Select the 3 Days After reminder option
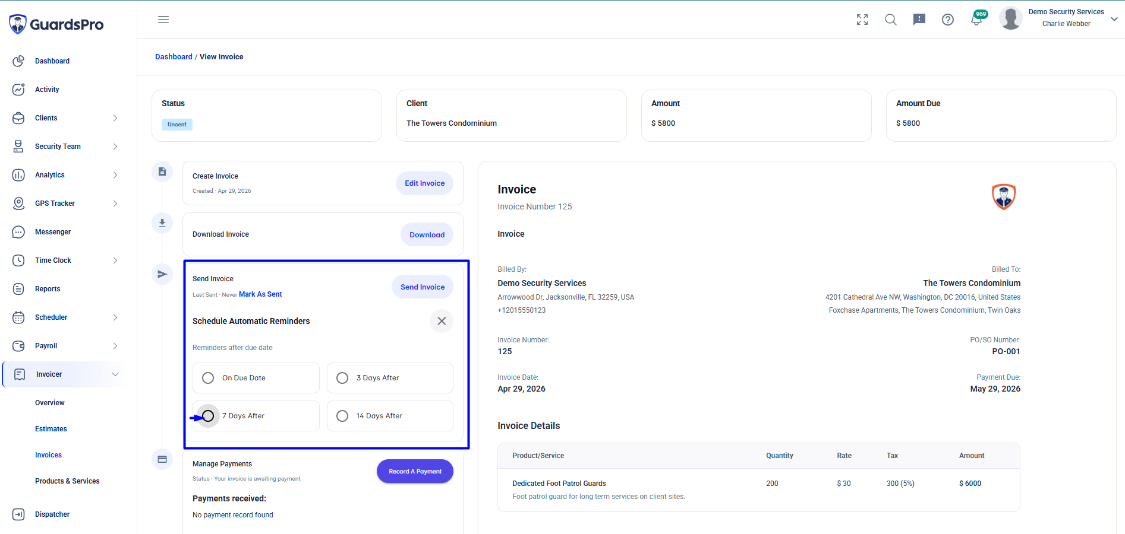Viewport: 1125px width, 534px height. pos(390,378)
